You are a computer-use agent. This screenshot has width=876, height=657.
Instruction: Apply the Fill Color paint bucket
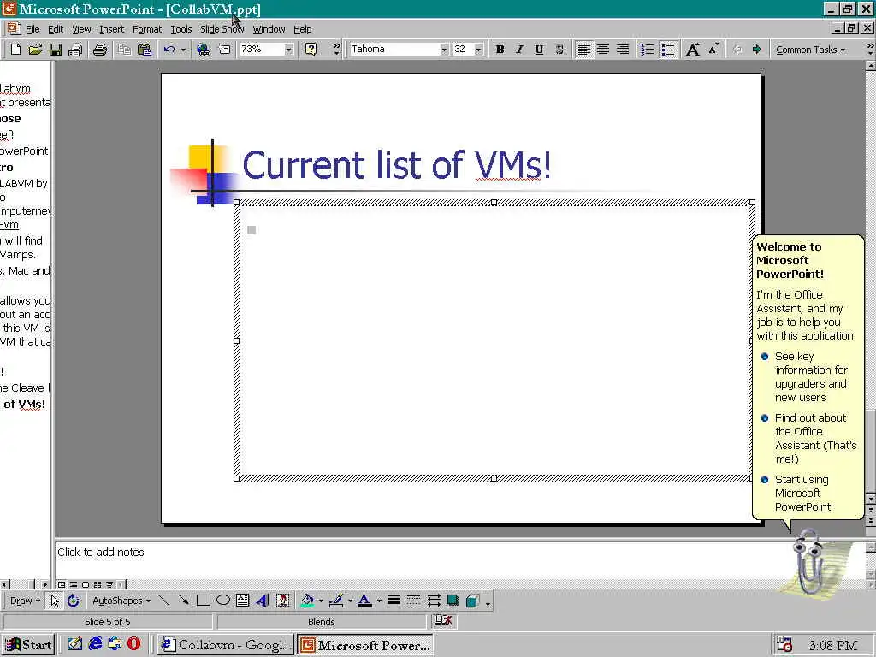[x=307, y=601]
